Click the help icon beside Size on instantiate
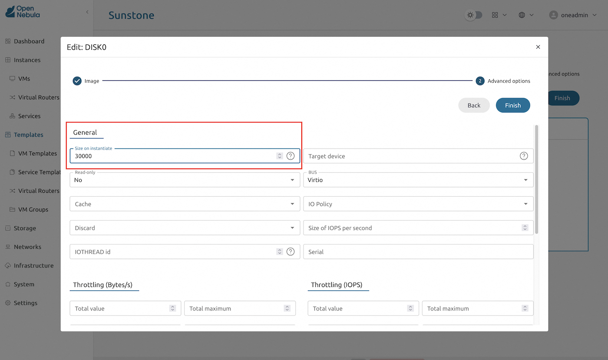This screenshot has height=360, width=608. click(291, 155)
